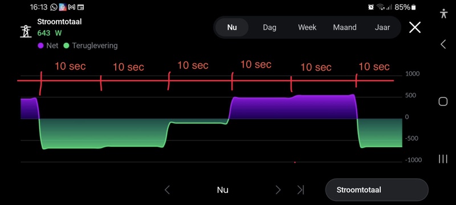Toggle the green Teruglevering legend series

coord(91,46)
